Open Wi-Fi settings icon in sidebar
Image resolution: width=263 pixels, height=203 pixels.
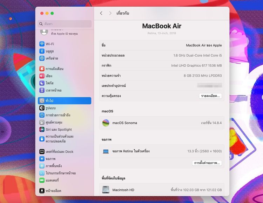point(42,44)
